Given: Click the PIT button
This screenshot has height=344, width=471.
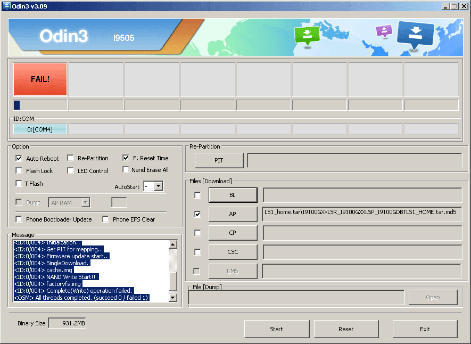Looking at the screenshot, I should [219, 160].
